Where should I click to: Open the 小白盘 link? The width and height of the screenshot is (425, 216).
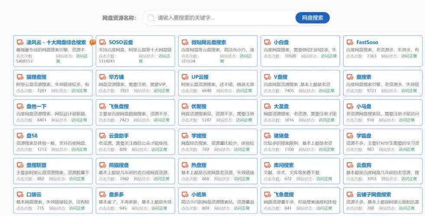(x=281, y=42)
